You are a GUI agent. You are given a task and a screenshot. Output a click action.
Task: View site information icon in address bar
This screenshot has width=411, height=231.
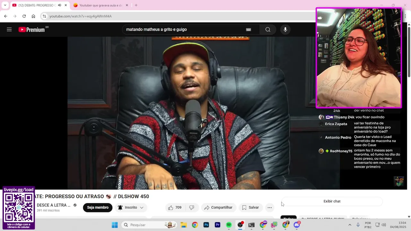click(x=44, y=16)
